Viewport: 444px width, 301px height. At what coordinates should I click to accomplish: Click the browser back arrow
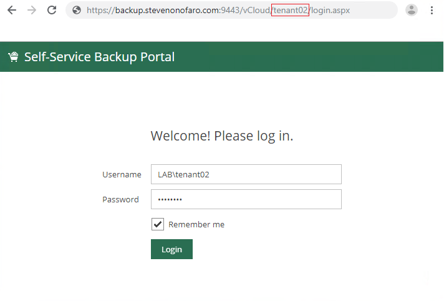tap(12, 10)
